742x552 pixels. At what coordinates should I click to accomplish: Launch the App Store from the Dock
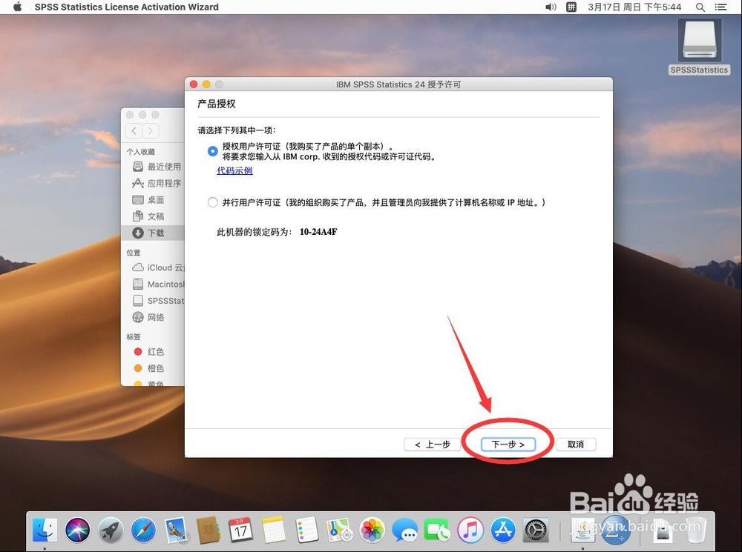503,531
